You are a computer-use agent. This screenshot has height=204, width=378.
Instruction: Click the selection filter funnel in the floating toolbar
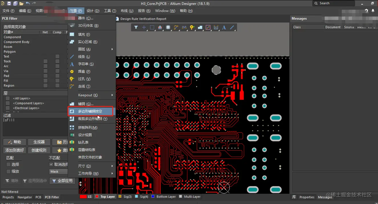pyautogui.click(x=136, y=27)
